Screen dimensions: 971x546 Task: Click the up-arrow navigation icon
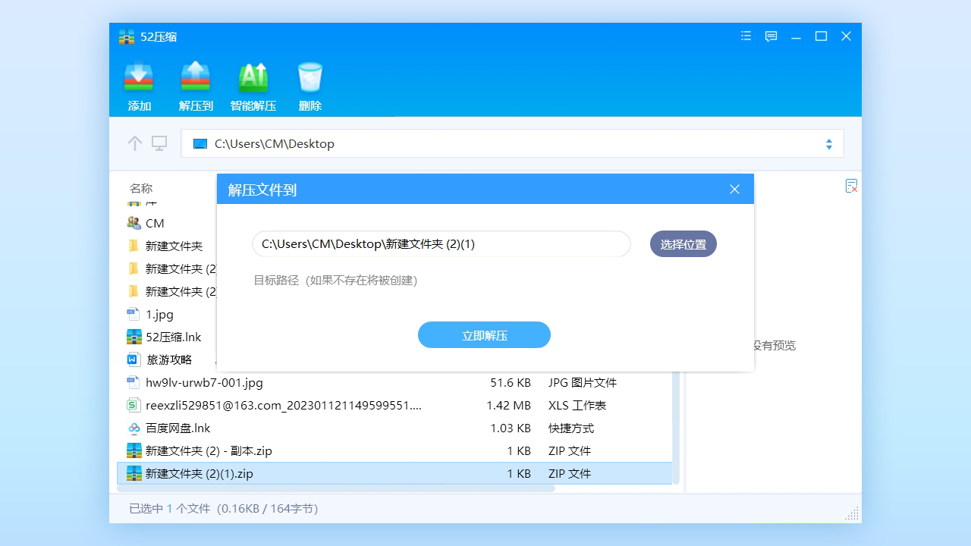click(x=134, y=143)
